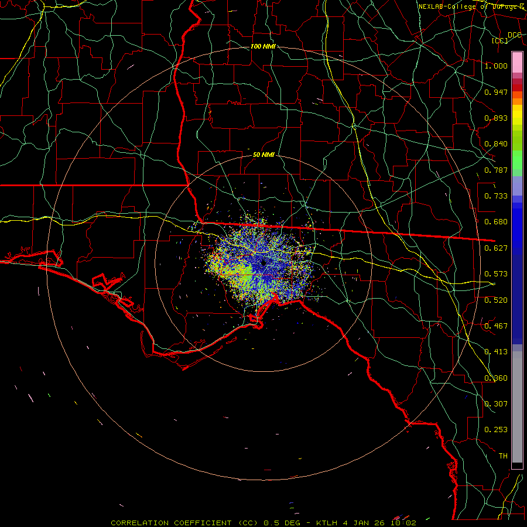Click the Correlation Coefficient KTLH caption
Viewport: 527px width, 527px height.
click(x=263, y=523)
